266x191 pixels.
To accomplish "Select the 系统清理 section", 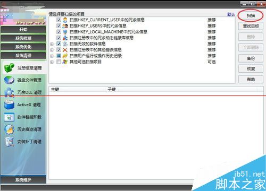I will coord(23,56).
